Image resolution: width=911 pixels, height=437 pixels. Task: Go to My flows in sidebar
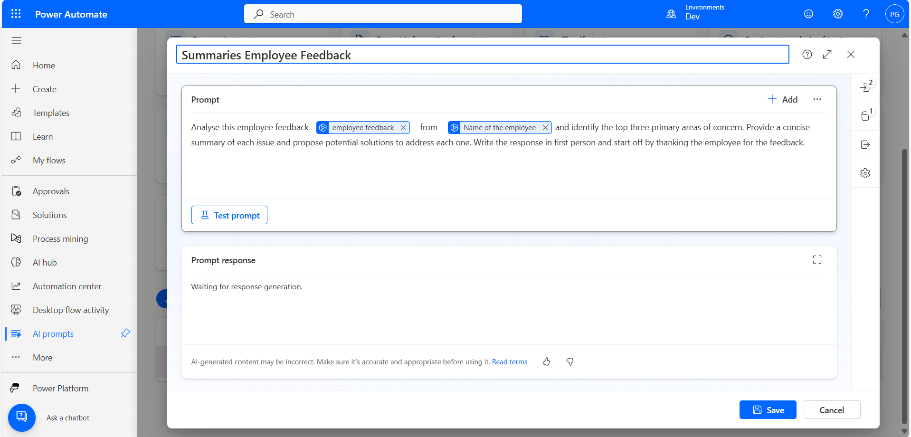pyautogui.click(x=49, y=161)
